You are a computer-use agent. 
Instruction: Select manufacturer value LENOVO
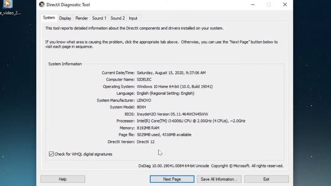[144, 100]
